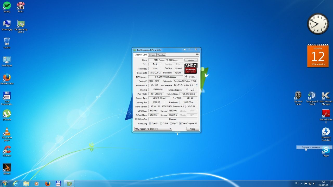Image resolution: width=333 pixels, height=187 pixels.
Task: Click the Show desktop strip
Action: [x=331, y=184]
